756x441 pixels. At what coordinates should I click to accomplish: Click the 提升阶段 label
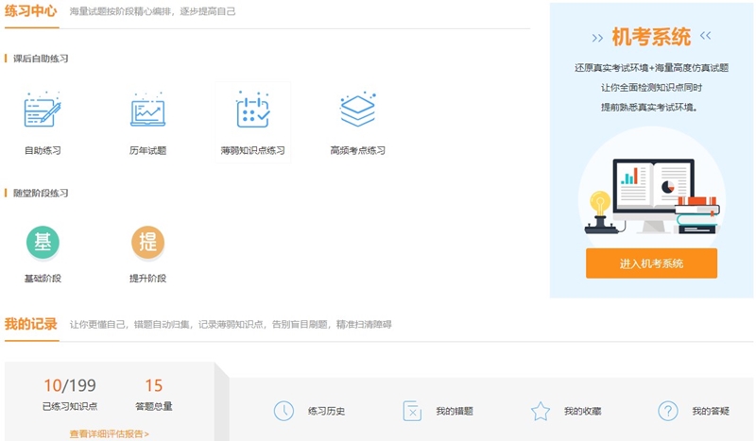(x=147, y=279)
